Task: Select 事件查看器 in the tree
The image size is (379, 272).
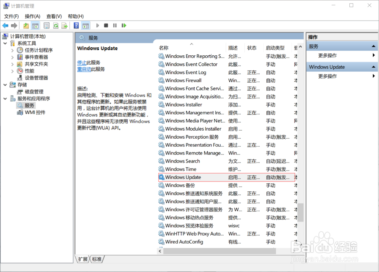Action: coord(36,57)
